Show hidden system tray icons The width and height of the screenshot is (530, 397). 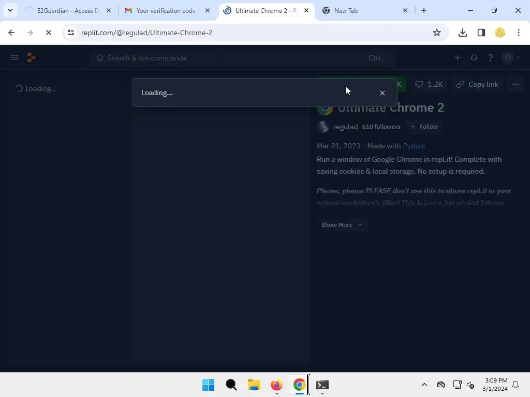(424, 385)
